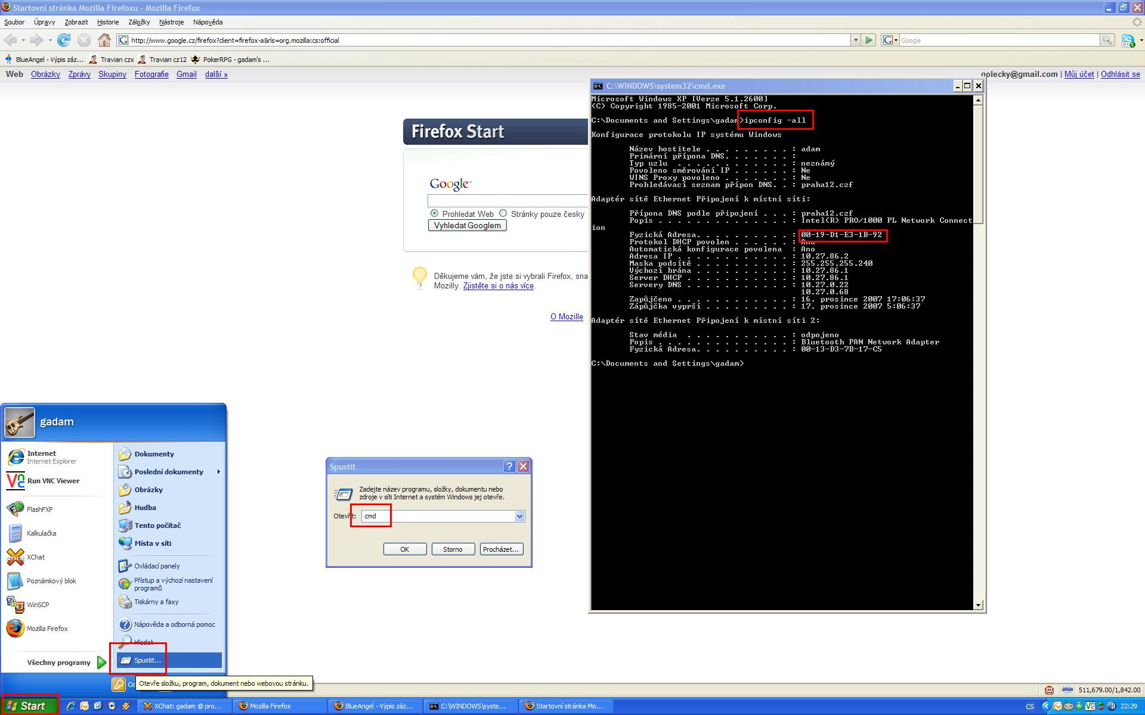Open the Úpravy menu
This screenshot has height=715, width=1145.
click(44, 22)
